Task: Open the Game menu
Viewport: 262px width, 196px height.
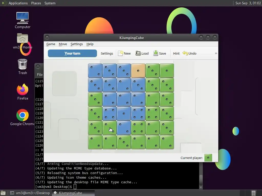Action: coord(51,44)
